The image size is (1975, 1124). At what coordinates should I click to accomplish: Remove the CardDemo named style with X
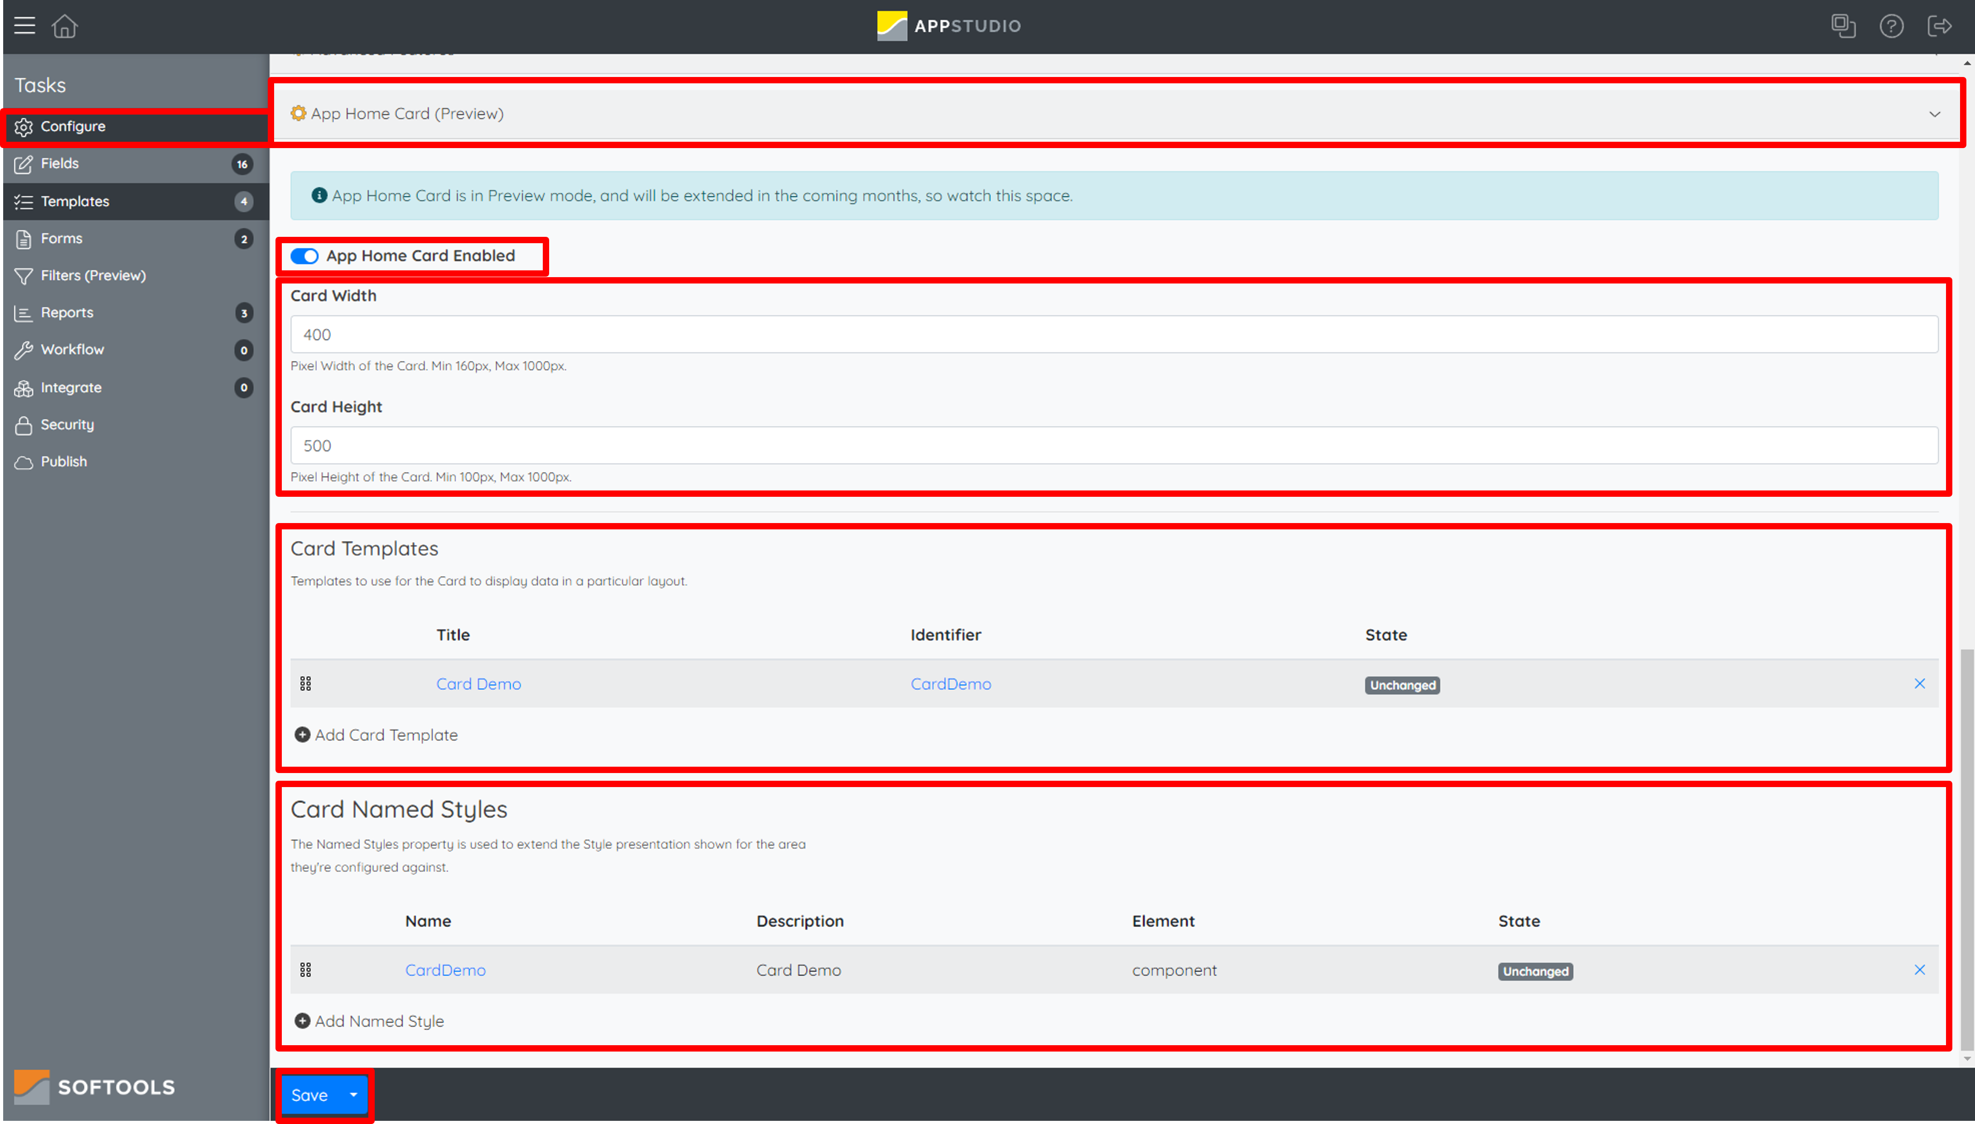tap(1919, 970)
